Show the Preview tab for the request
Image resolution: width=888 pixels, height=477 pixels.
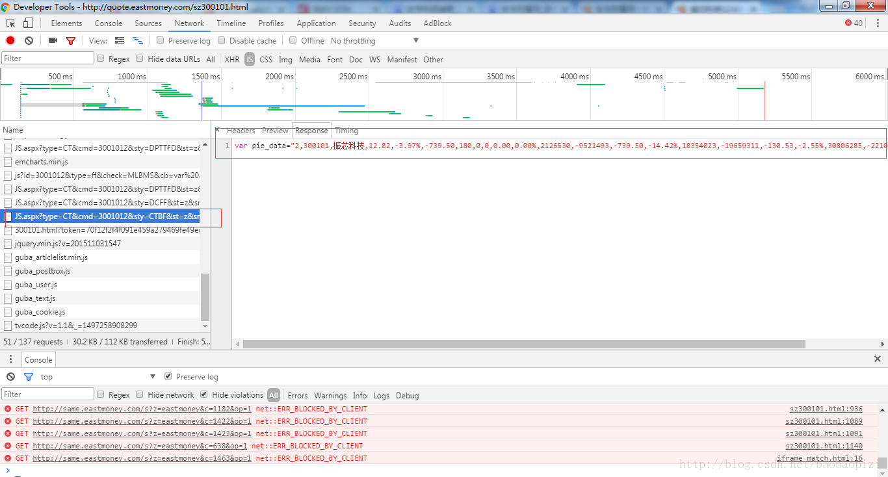(275, 131)
